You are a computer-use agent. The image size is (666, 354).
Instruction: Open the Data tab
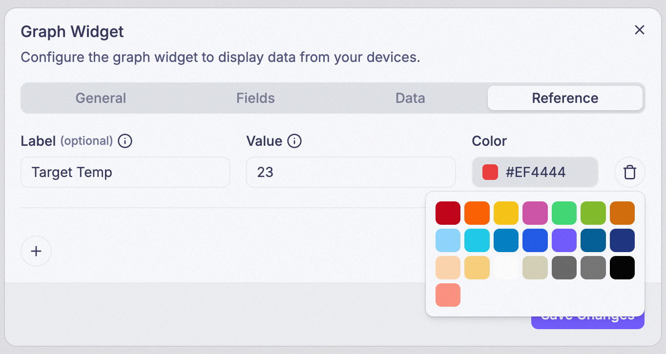pos(410,98)
